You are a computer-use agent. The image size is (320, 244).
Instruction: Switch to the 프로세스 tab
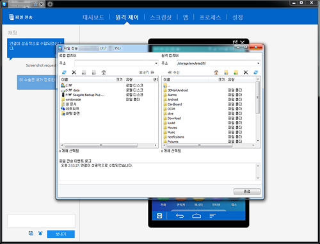coord(210,17)
